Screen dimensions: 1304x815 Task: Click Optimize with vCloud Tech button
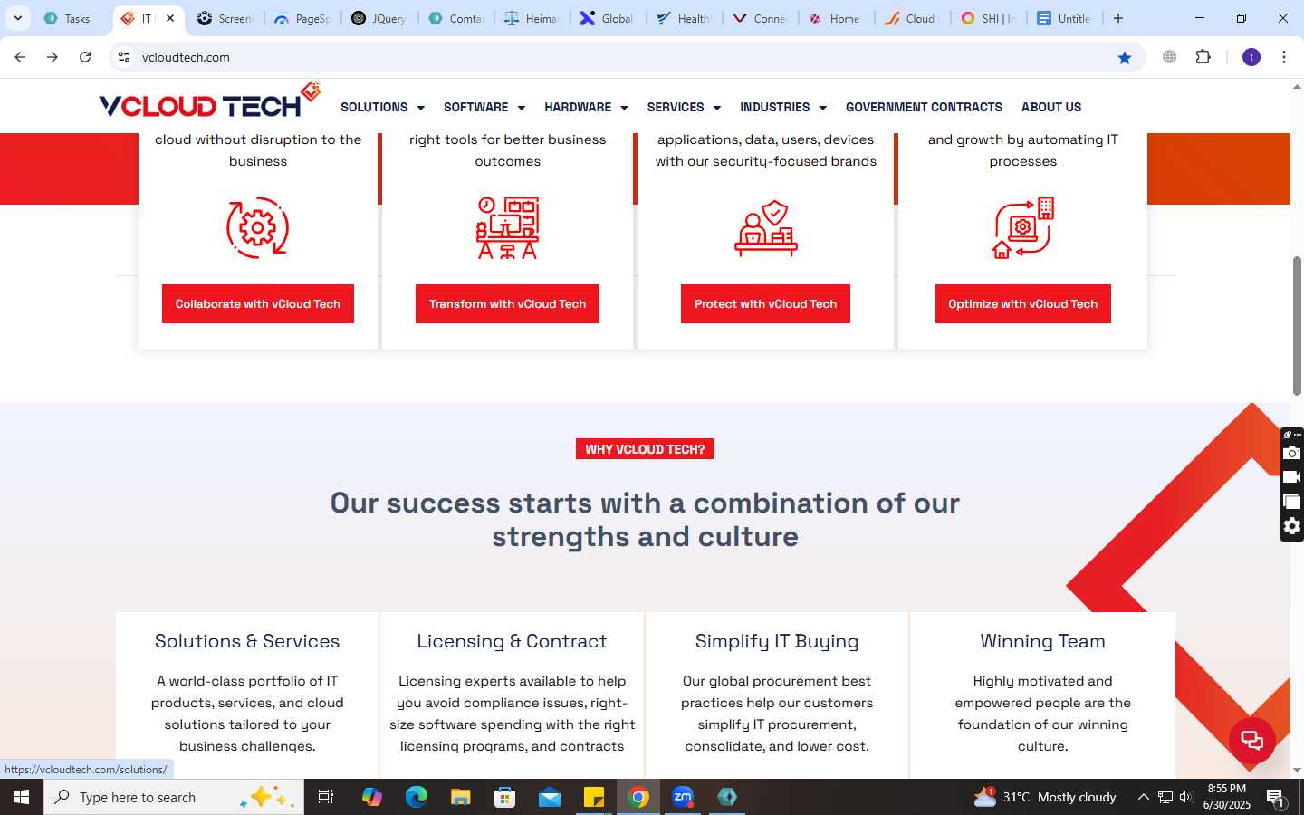coord(1023,304)
